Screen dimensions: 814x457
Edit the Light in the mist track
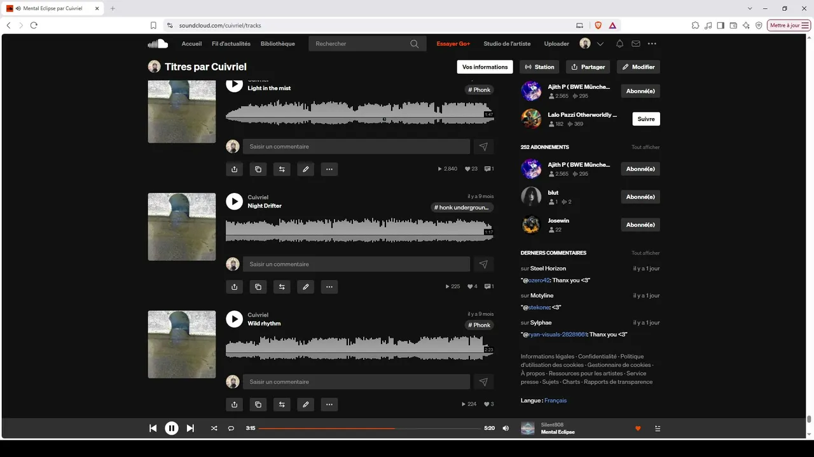(x=305, y=169)
